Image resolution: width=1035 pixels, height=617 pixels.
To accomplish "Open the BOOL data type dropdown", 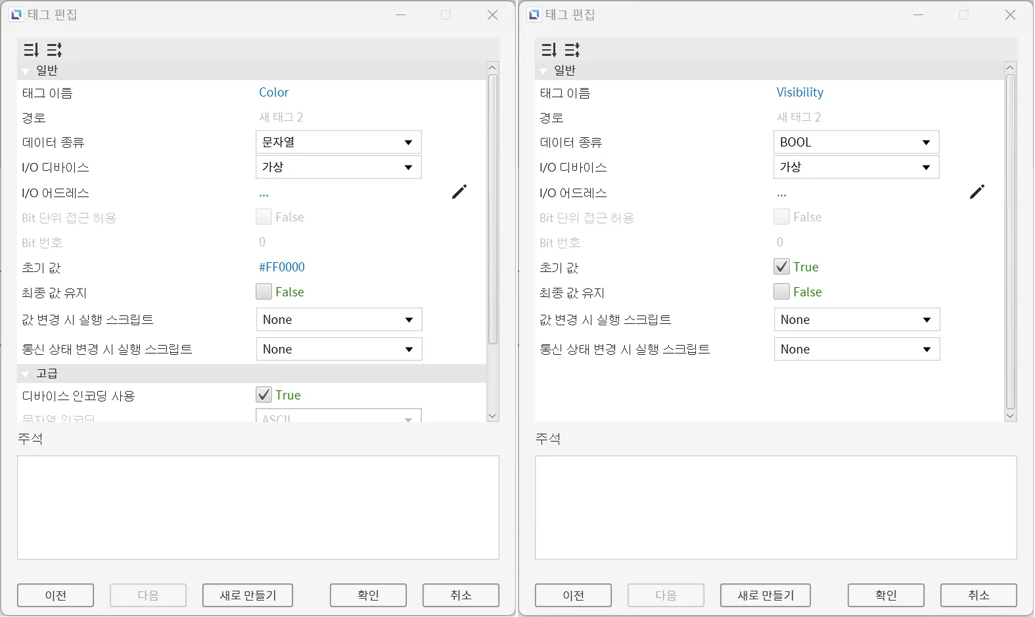I will tap(856, 143).
